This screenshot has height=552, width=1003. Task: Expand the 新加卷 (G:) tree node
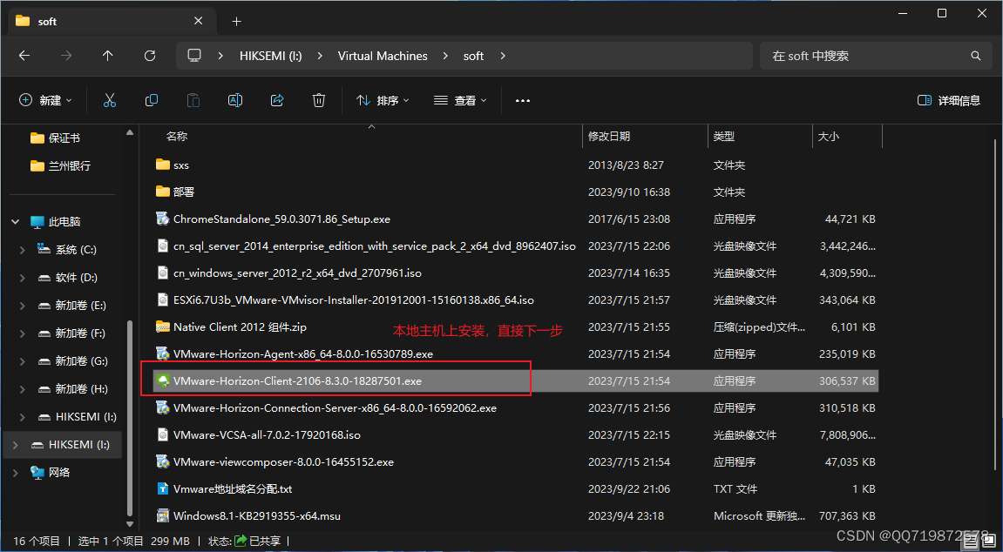23,361
